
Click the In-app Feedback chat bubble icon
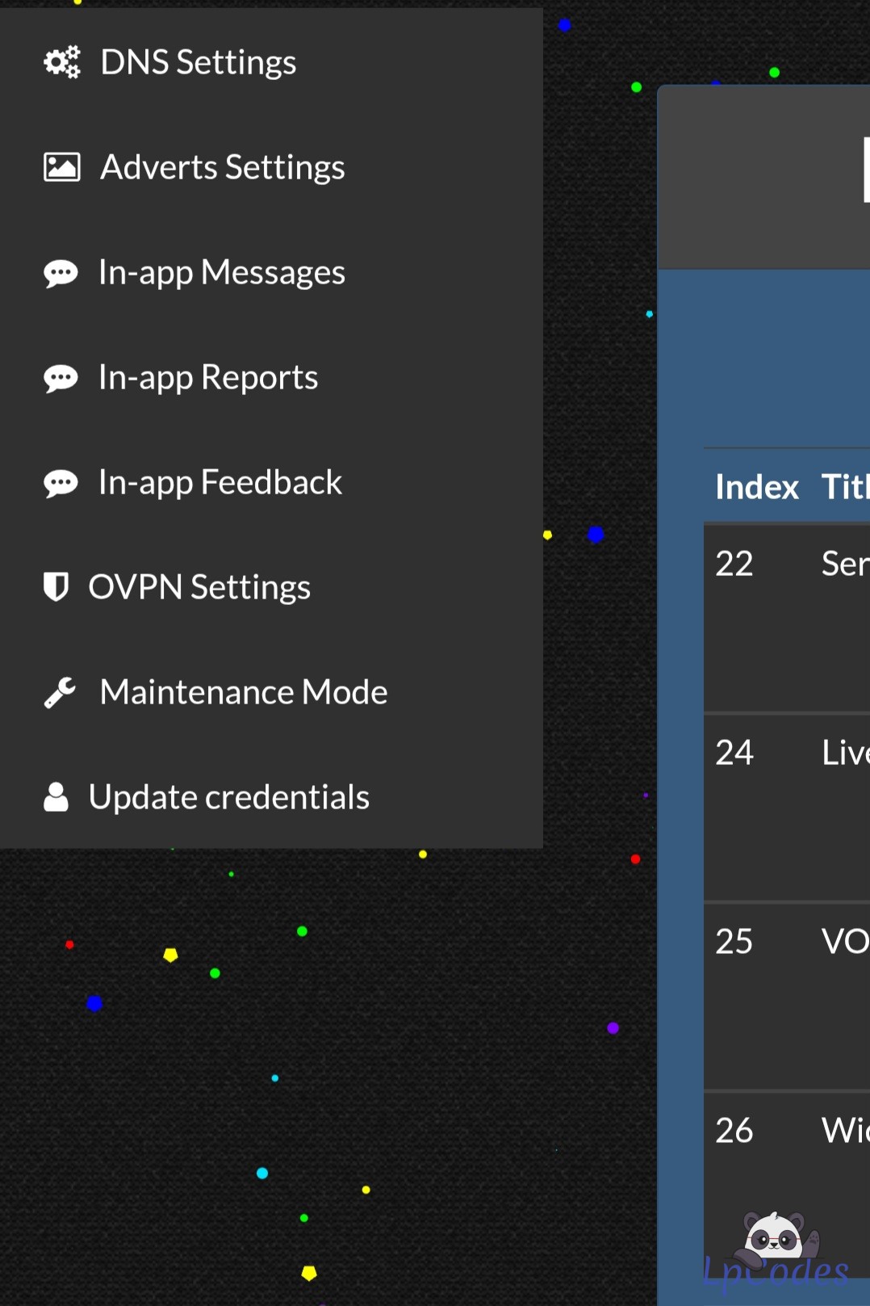click(x=61, y=483)
